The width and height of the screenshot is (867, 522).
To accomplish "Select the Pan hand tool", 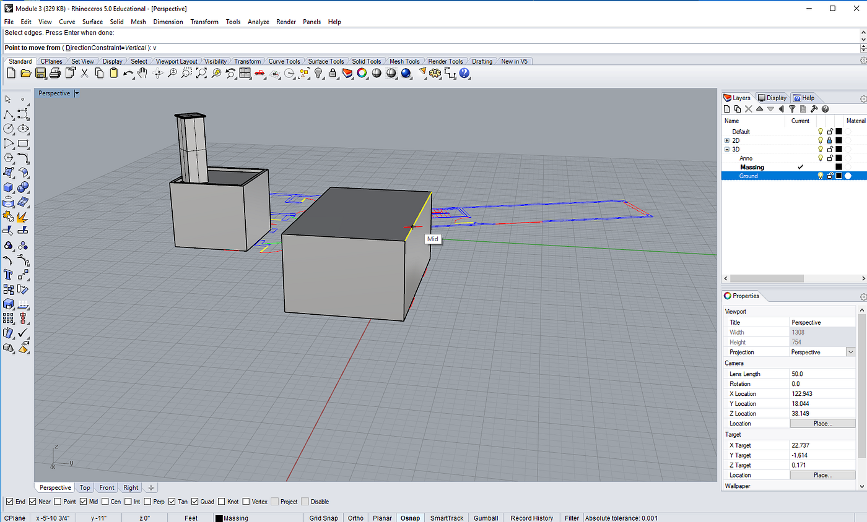I will point(142,74).
